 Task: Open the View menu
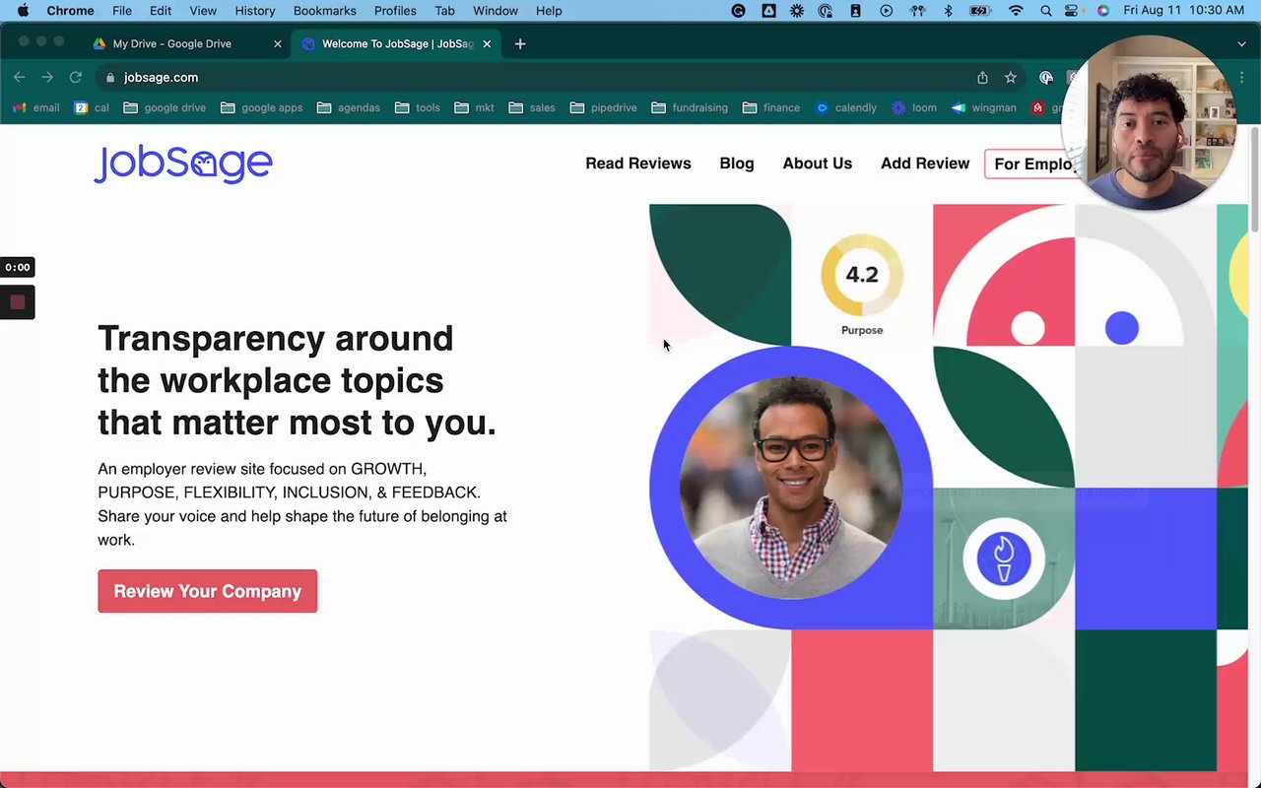pos(203,11)
